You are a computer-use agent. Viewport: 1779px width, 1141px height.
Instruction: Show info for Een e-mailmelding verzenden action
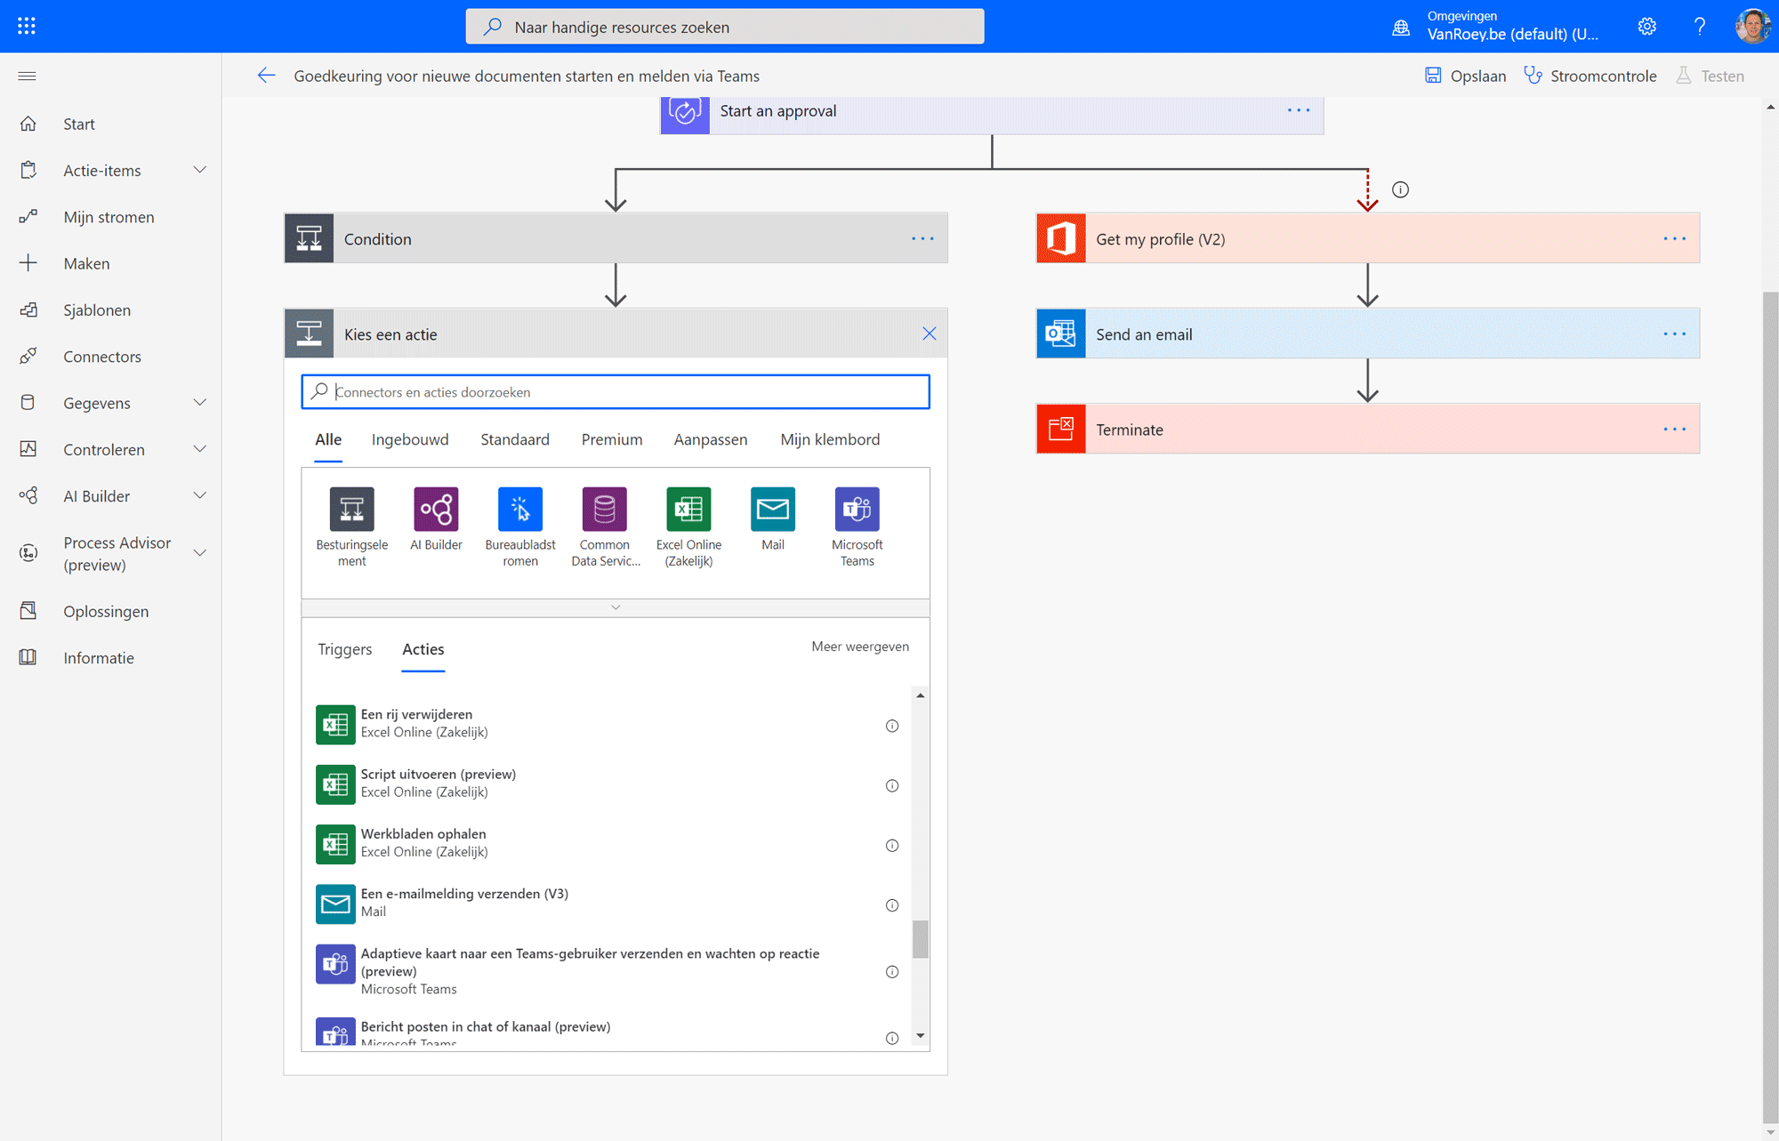(892, 905)
